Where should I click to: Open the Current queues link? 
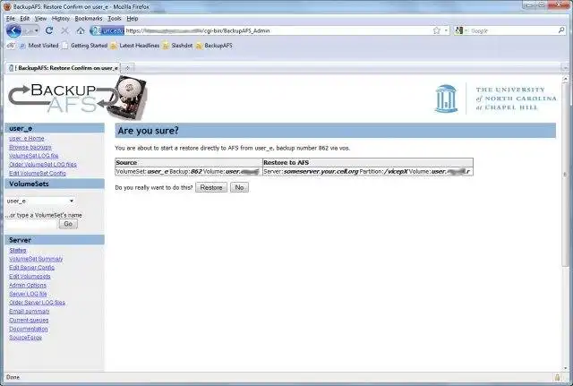tap(29, 321)
